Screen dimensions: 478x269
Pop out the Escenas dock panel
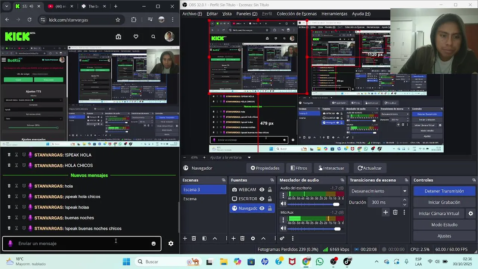click(x=224, y=180)
